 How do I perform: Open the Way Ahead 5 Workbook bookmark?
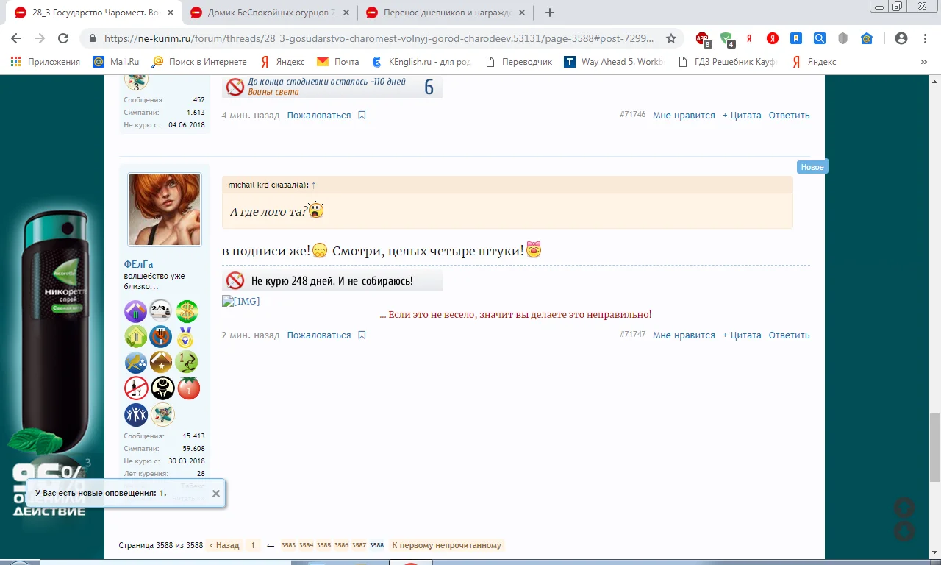pyautogui.click(x=615, y=62)
